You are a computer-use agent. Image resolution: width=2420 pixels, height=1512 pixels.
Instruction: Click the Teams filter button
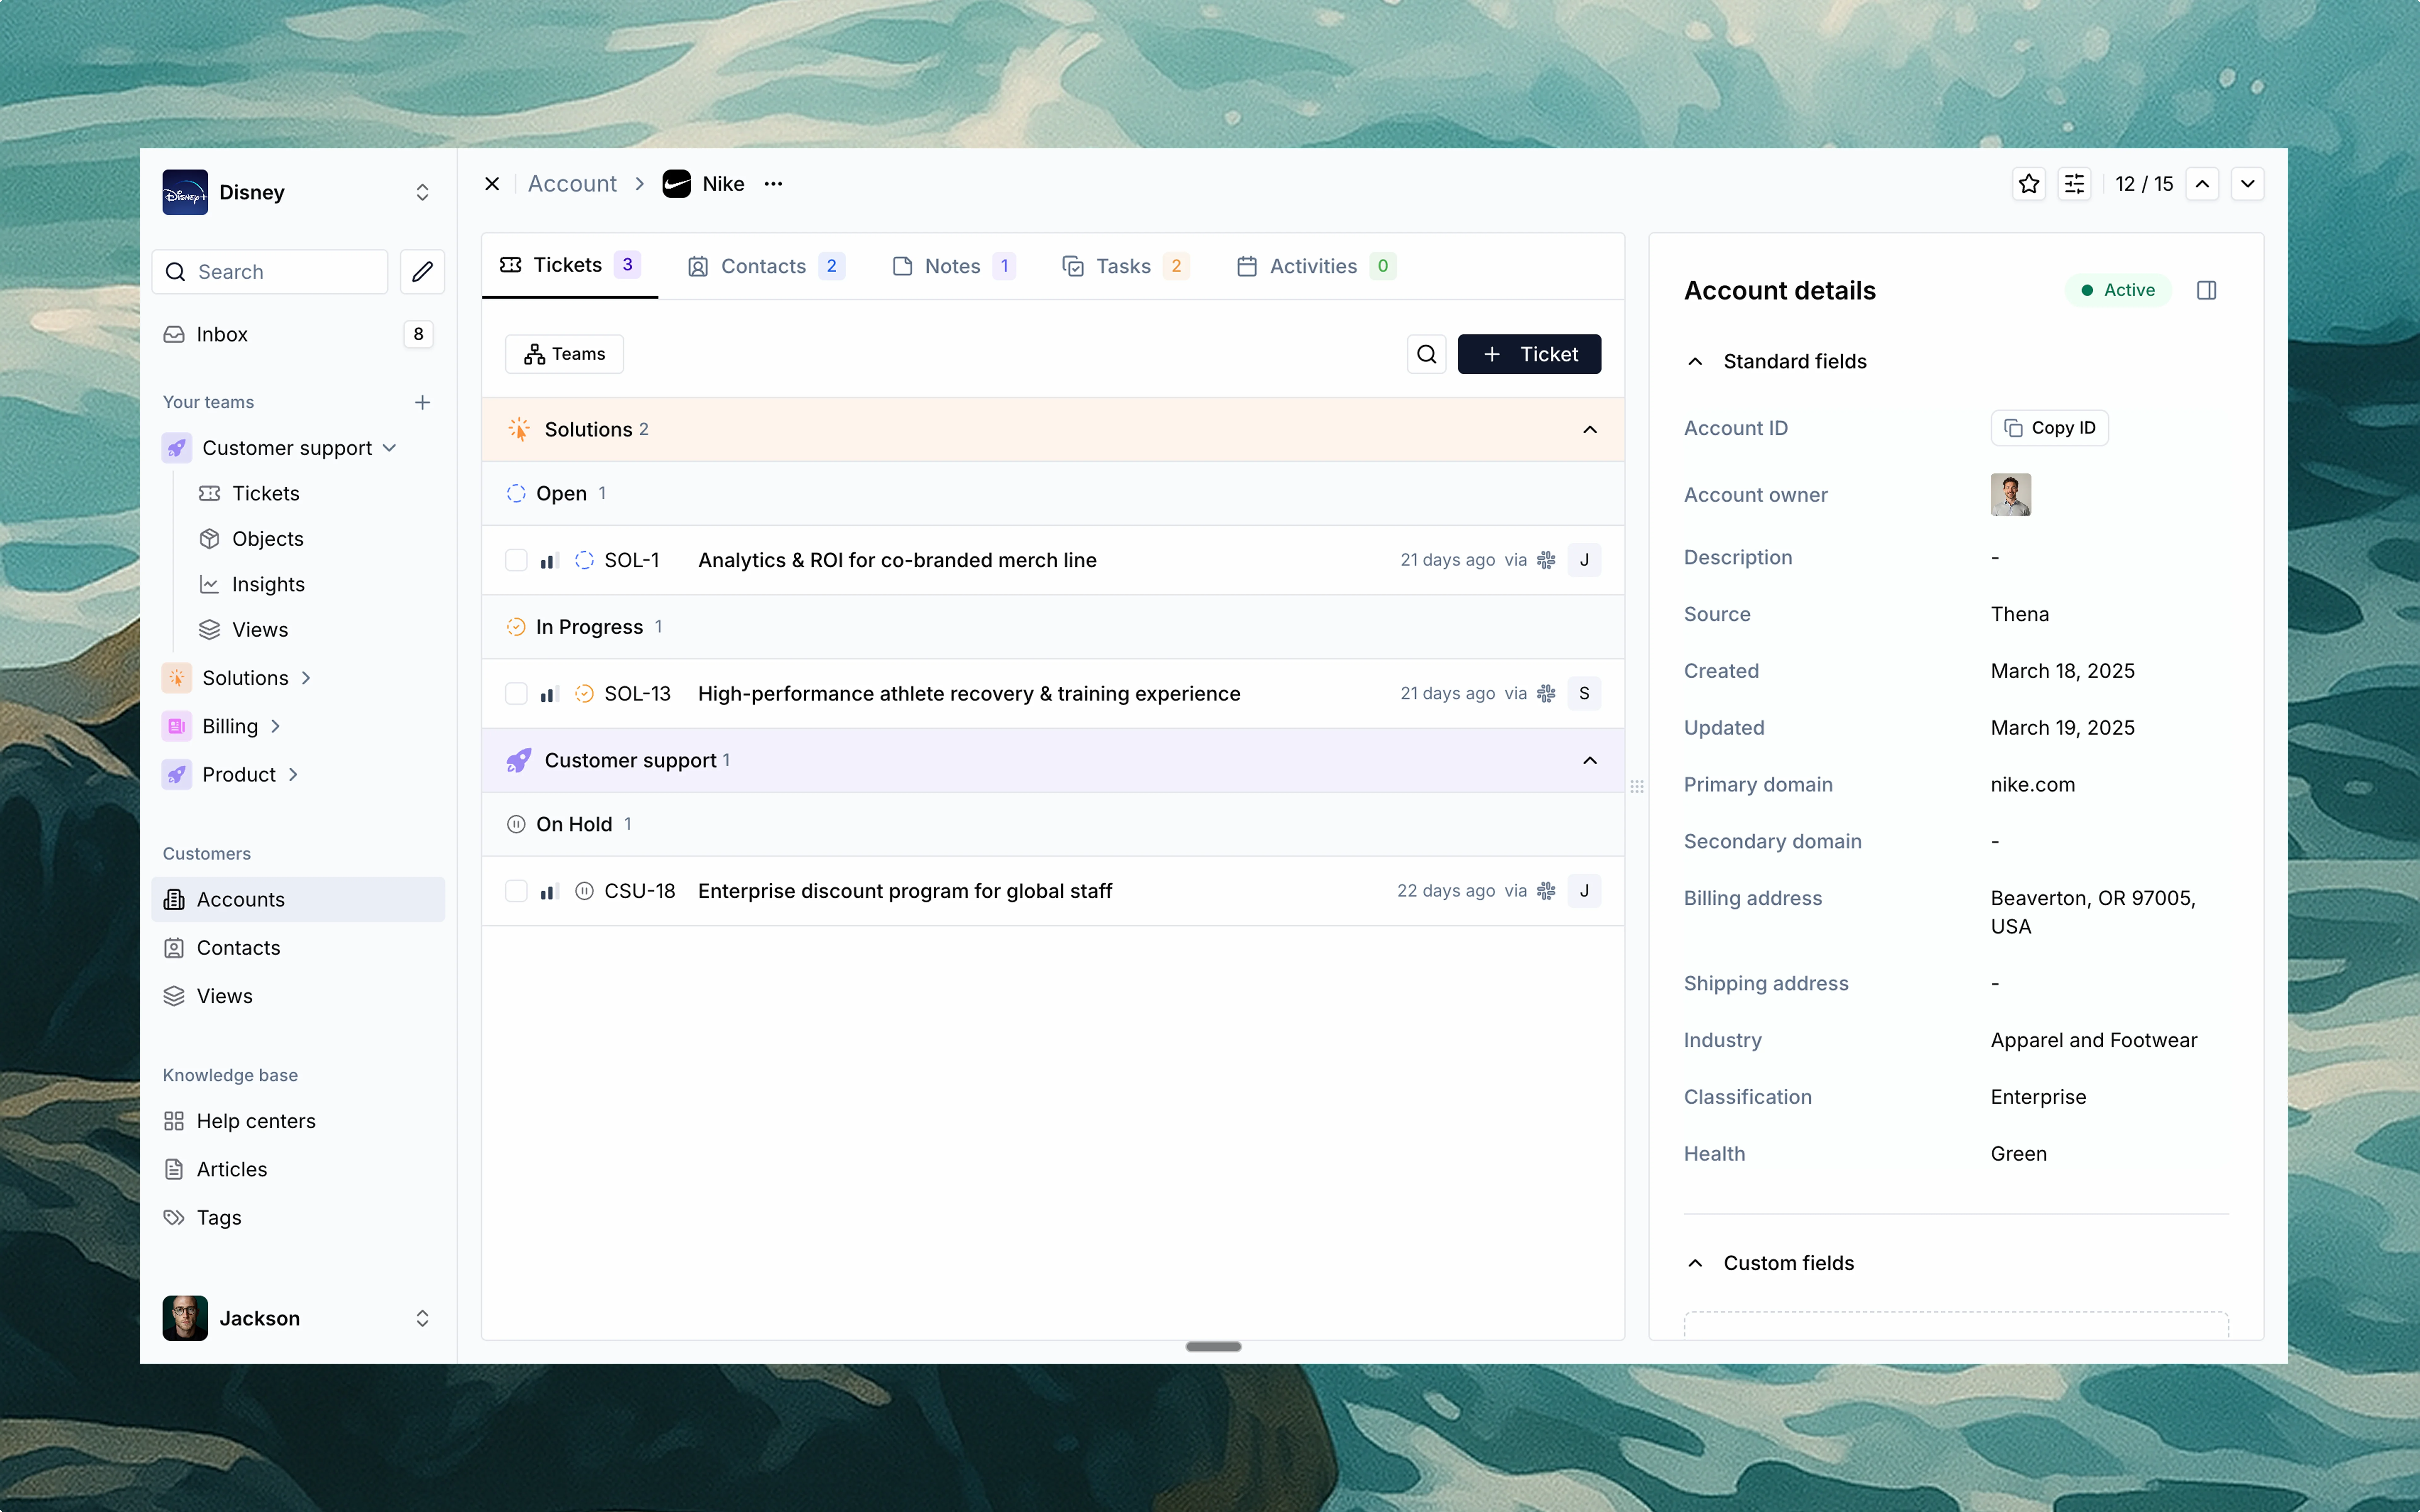564,354
